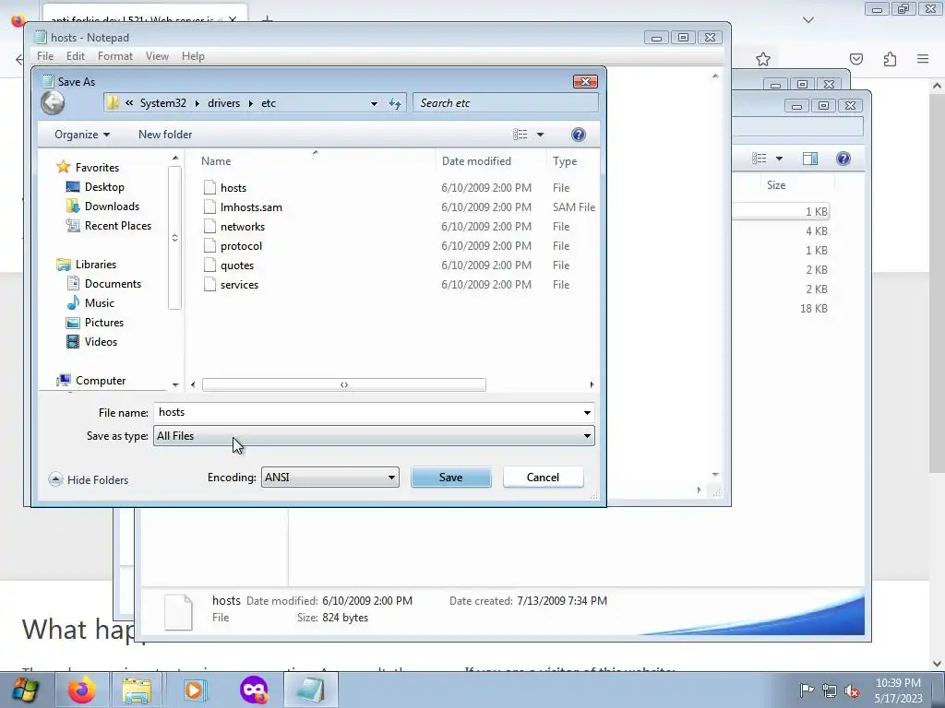Select the networks file

(243, 227)
